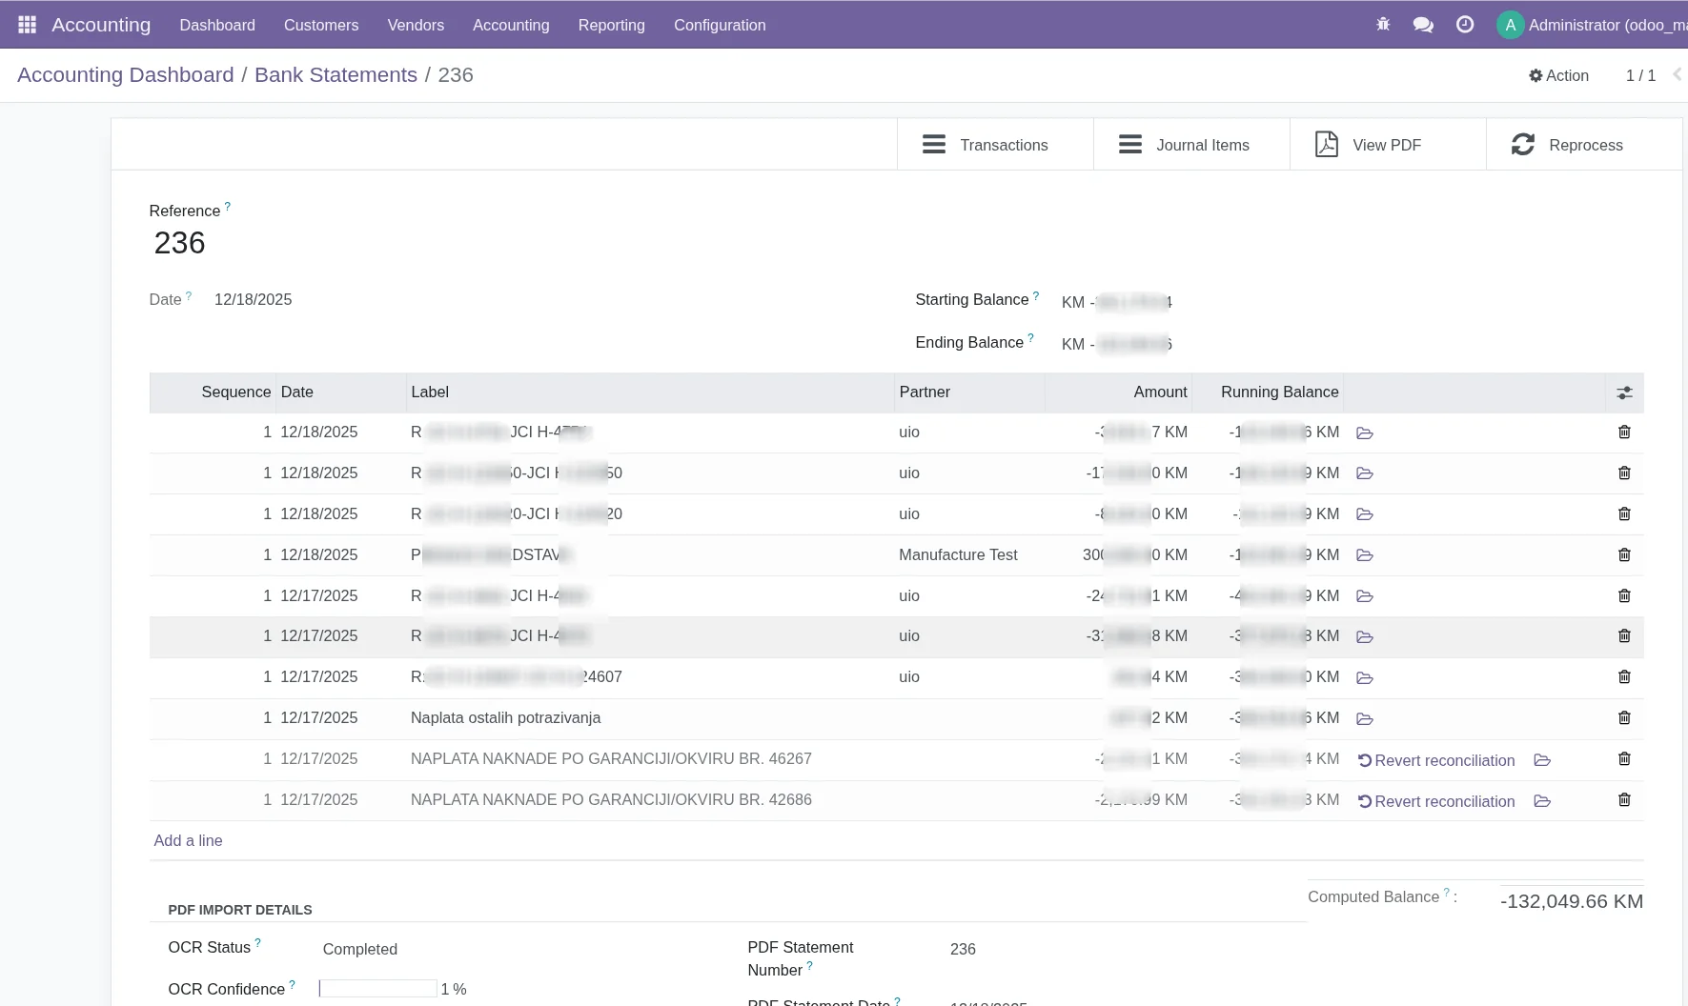This screenshot has height=1006, width=1688.
Task: Click the Date field value 12/18/2025
Action: pos(254,299)
